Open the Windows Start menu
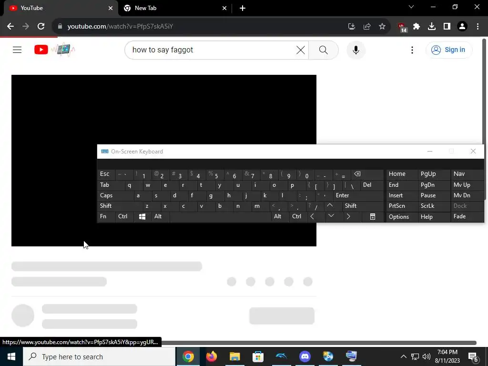Image resolution: width=488 pixels, height=366 pixels. [11, 356]
